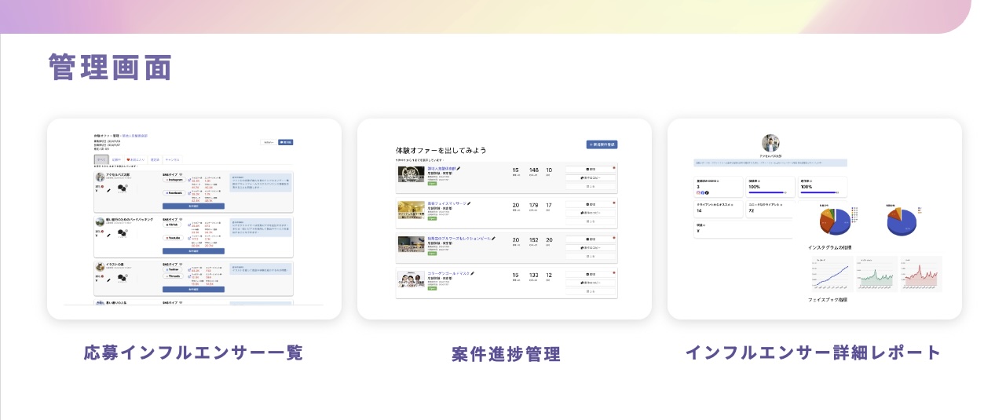The width and height of the screenshot is (1006, 420).
Task: Click the Twitter SNS type button
Action: 173,269
